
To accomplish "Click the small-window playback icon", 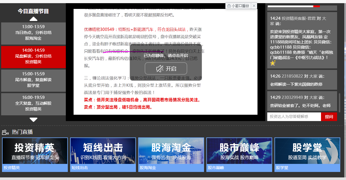I will tap(229, 6).
